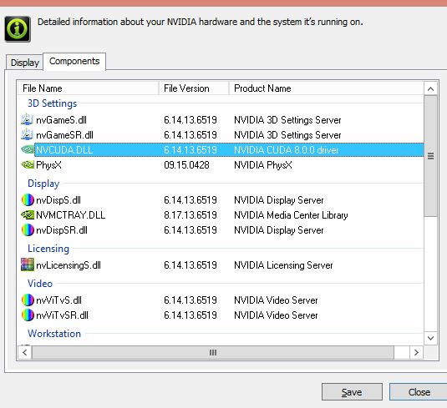Click the Display group header in list

[x=43, y=184]
